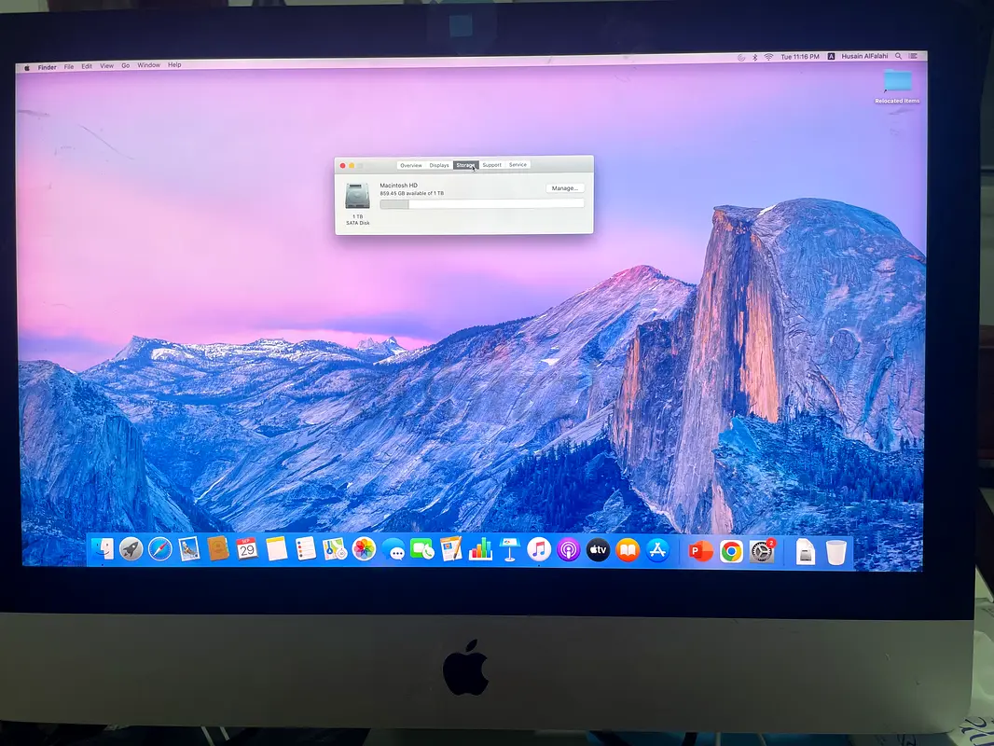Open Pages from the Dock
994x746 pixels.
click(450, 549)
